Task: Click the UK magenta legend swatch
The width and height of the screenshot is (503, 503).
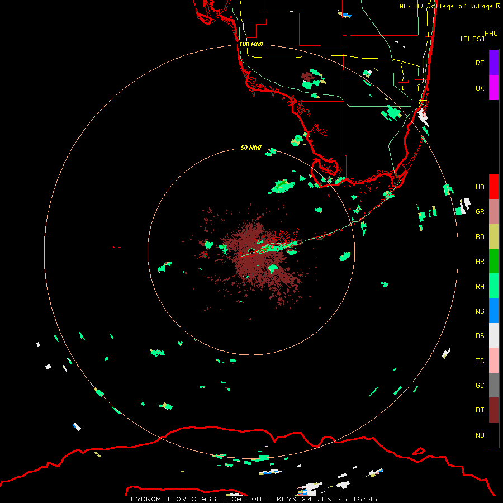Action: (x=493, y=88)
